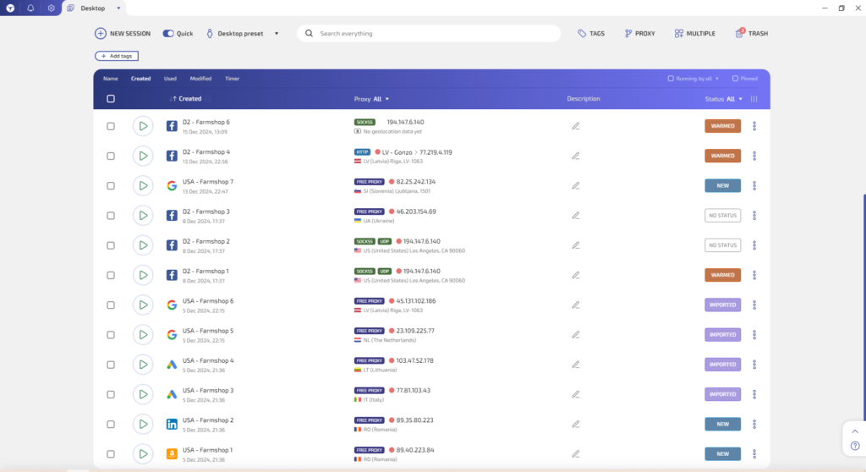Edit description of USA - Farmshop 7
Image resolution: width=866 pixels, height=472 pixels.
click(575, 185)
